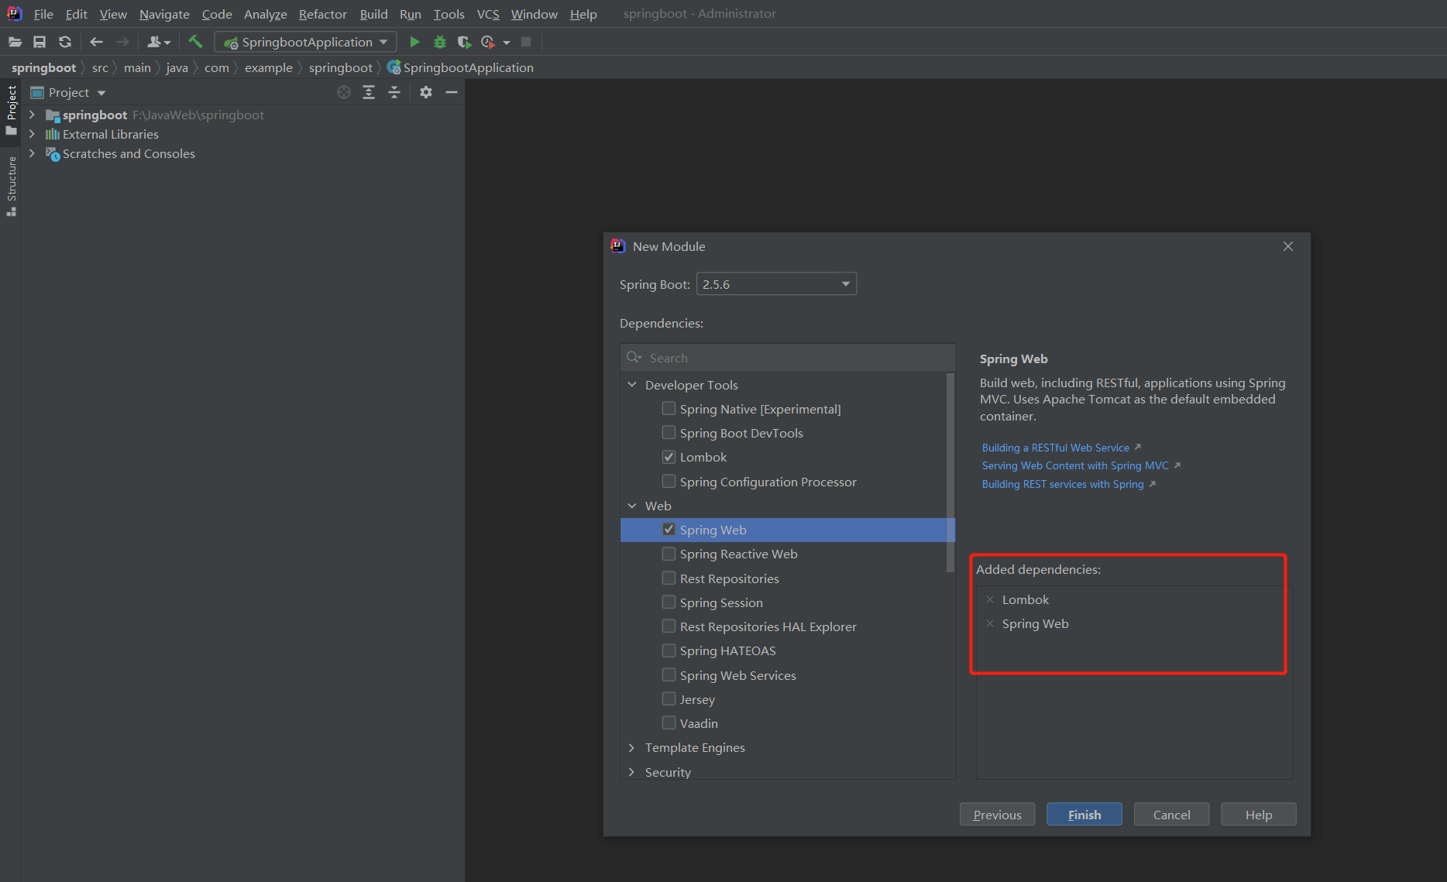Open the Spring Boot version dropdown
Image resolution: width=1447 pixels, height=882 pixels.
click(x=776, y=284)
